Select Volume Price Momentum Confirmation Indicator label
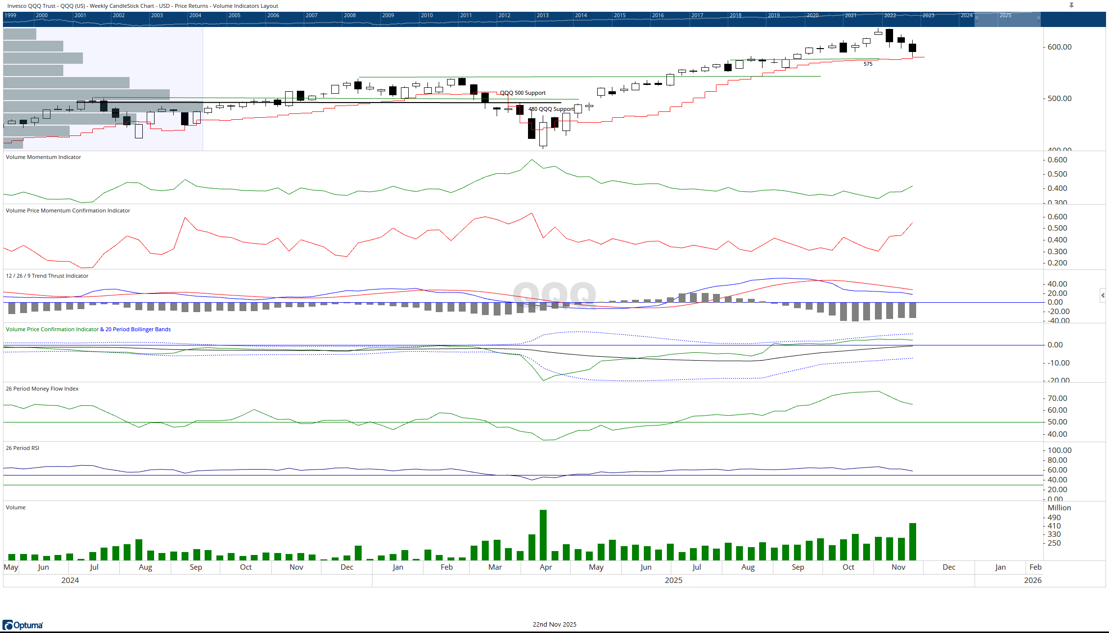This screenshot has width=1109, height=633. [x=68, y=211]
